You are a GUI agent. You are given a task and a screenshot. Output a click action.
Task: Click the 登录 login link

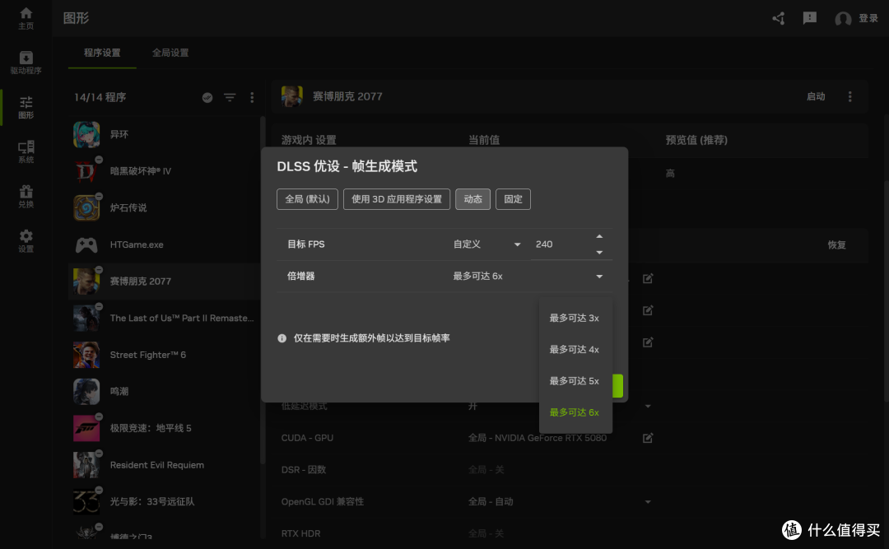(868, 19)
